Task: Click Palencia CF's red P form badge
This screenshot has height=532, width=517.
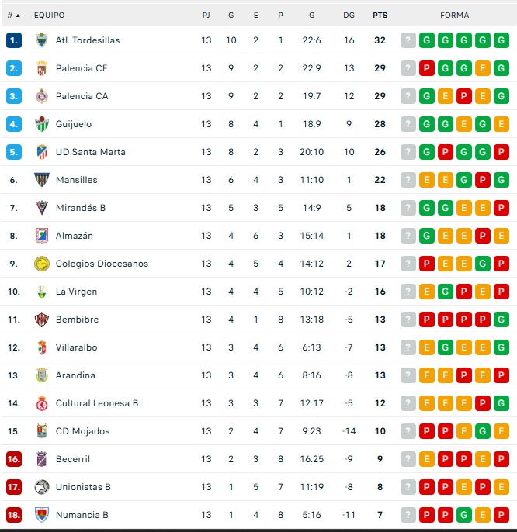Action: (x=427, y=68)
